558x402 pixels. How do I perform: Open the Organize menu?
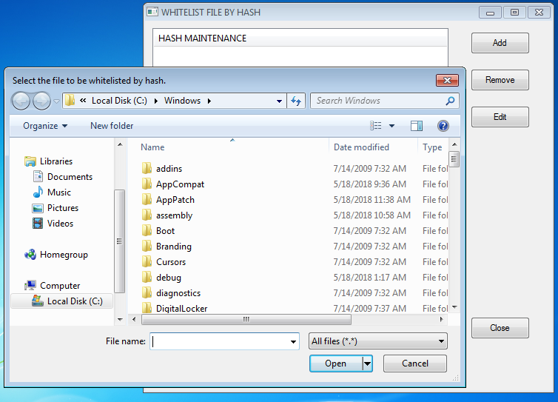[45, 126]
